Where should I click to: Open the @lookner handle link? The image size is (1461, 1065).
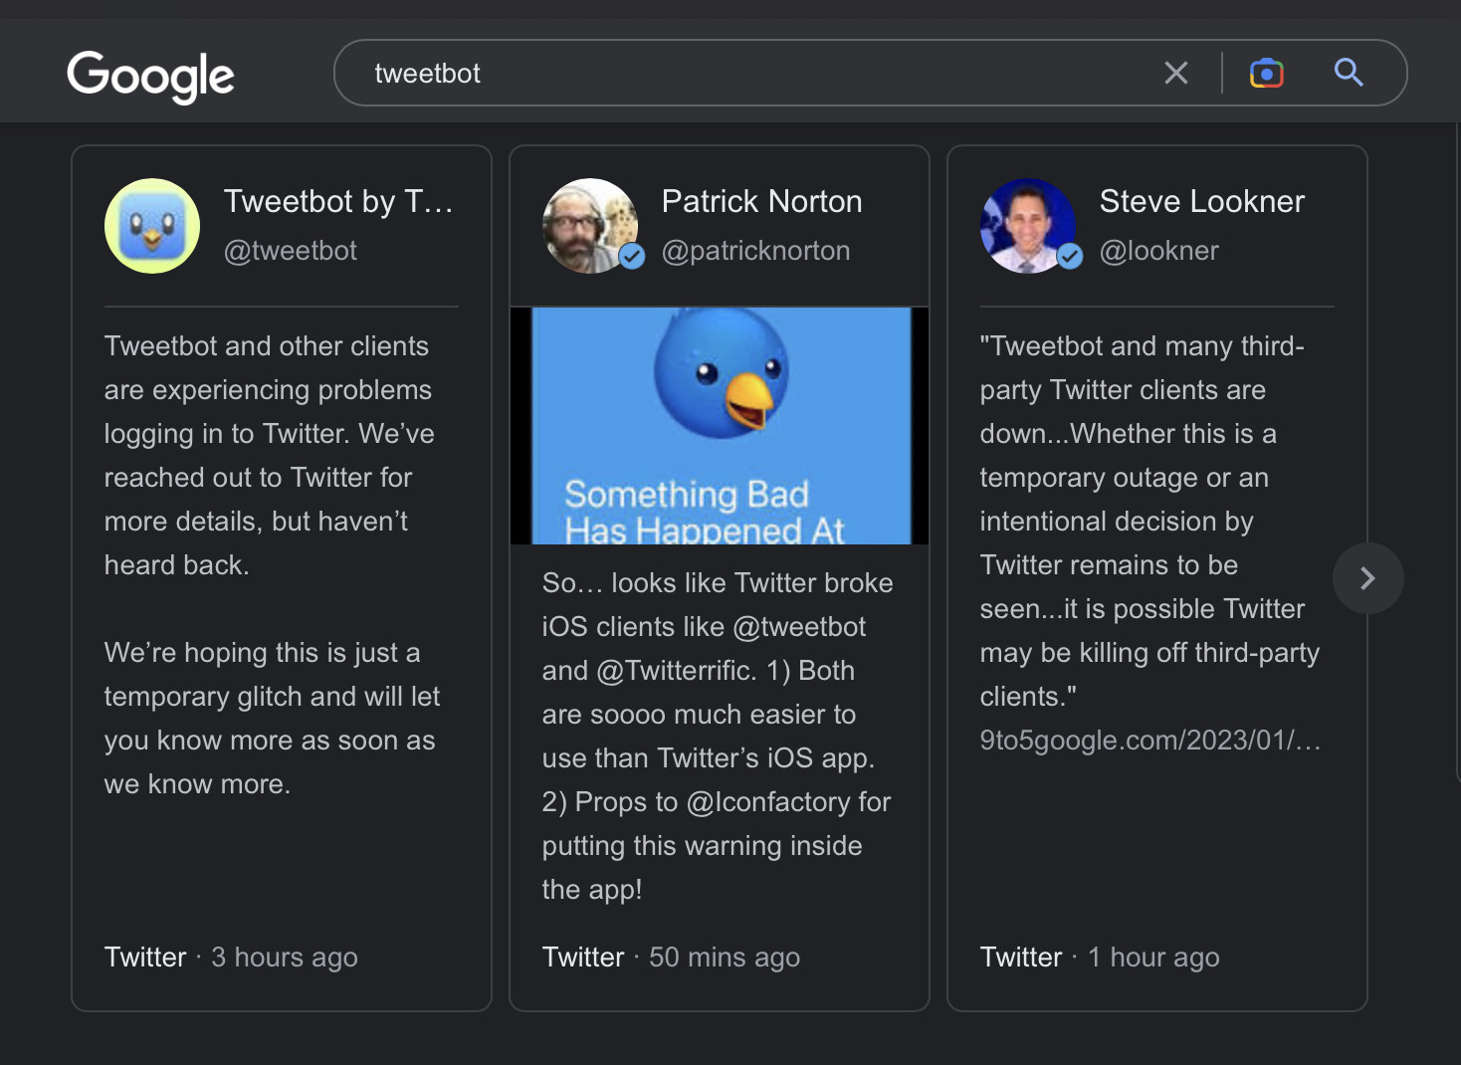click(x=1158, y=251)
